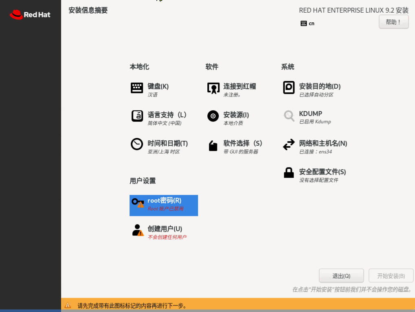Viewport: 415px width, 312px height.
Task: Click the orange bar message 请先完成带有此图标标记的内容
Action: click(132, 305)
